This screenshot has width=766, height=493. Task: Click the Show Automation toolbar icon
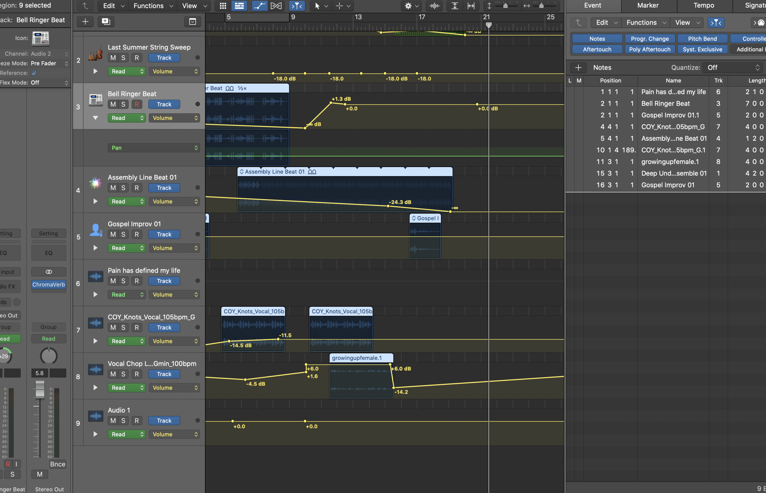[x=259, y=6]
